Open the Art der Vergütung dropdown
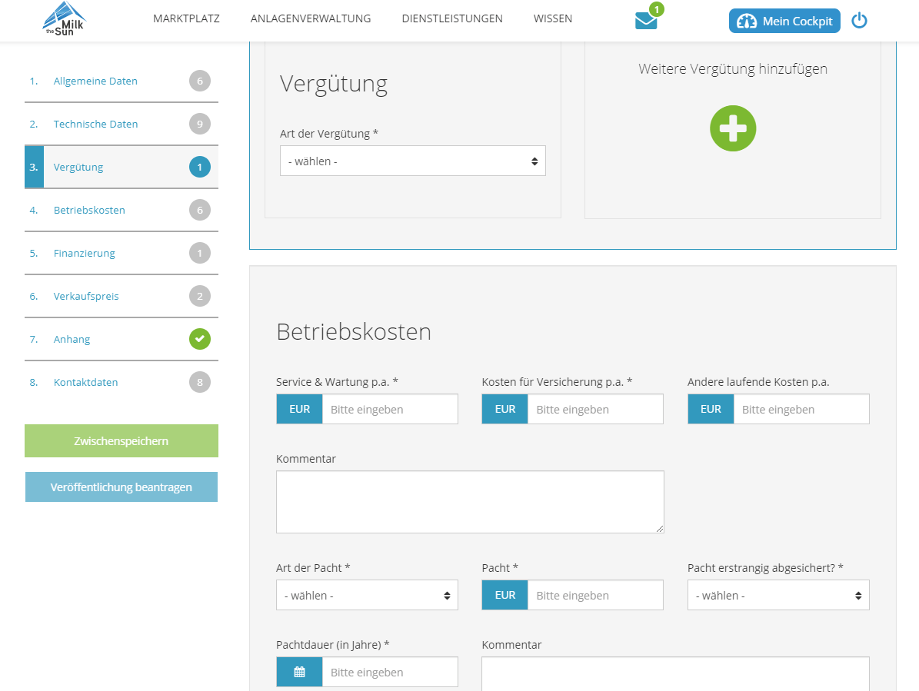919x691 pixels. [412, 161]
